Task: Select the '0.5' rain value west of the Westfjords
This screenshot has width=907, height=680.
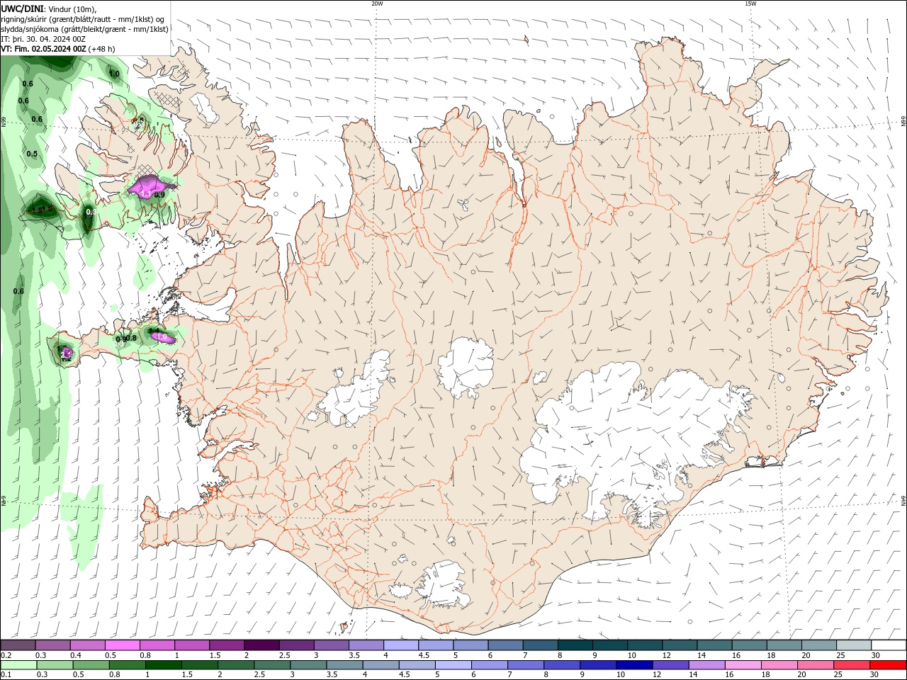Action: coord(32,154)
